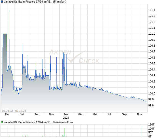Click the '99,8' price axis label
The height and width of the screenshot is (139, 158).
click(x=151, y=105)
